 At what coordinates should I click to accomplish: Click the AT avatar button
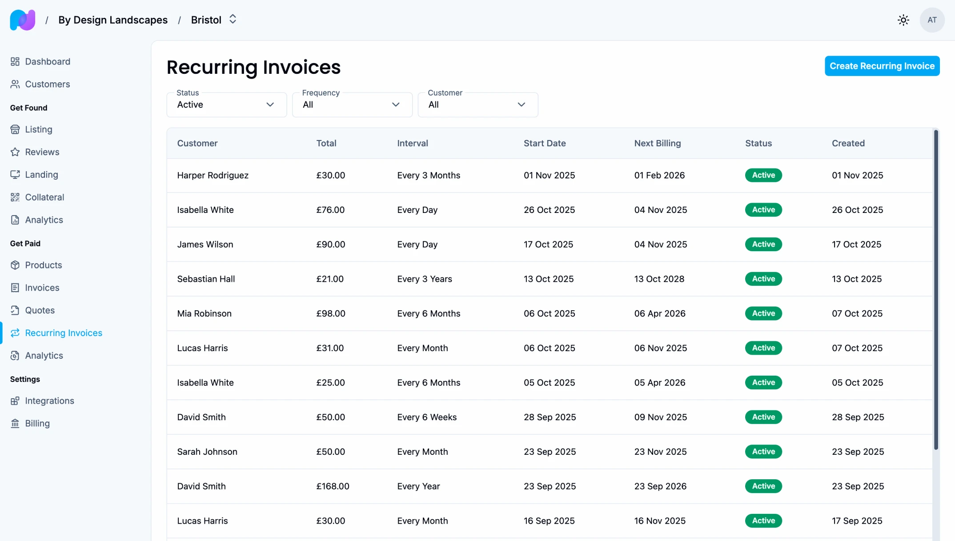[932, 20]
